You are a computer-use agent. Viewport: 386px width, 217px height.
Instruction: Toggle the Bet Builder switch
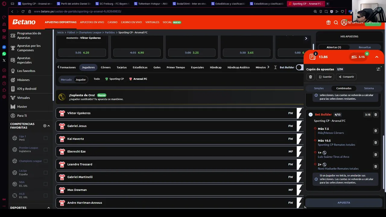(x=299, y=67)
